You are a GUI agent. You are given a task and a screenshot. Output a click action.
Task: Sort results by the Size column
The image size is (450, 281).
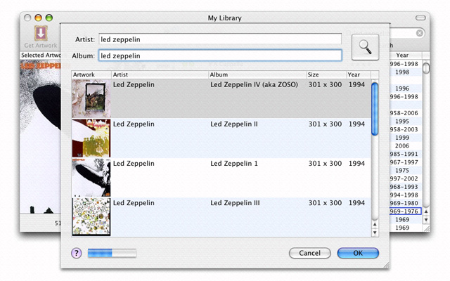tap(326, 74)
